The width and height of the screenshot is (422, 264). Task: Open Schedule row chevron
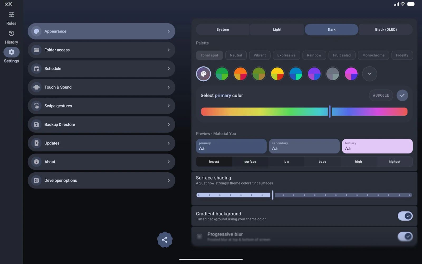[169, 69]
